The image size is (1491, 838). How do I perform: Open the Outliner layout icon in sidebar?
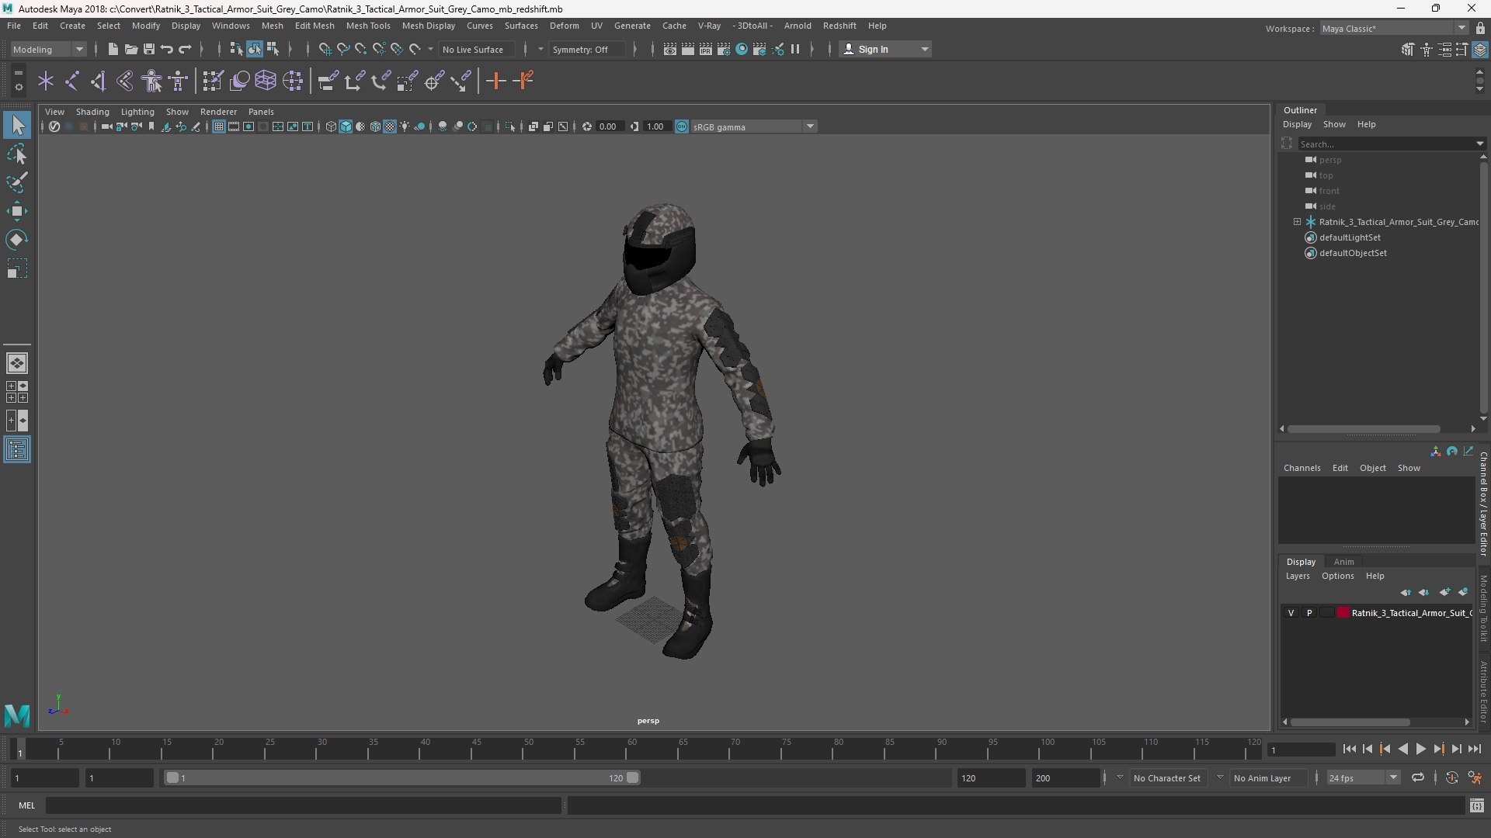(x=17, y=449)
